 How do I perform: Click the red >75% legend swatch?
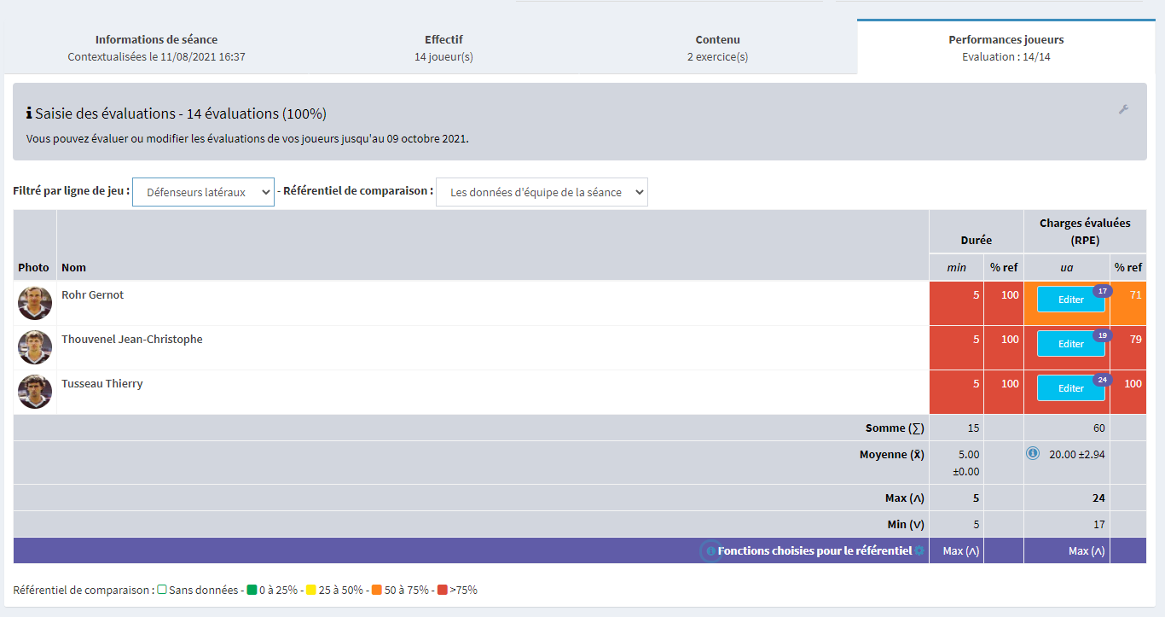[442, 590]
